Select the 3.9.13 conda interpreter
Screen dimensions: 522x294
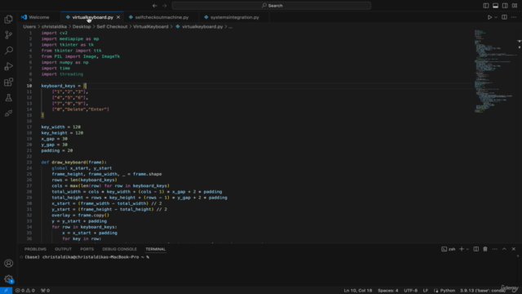click(x=483, y=291)
